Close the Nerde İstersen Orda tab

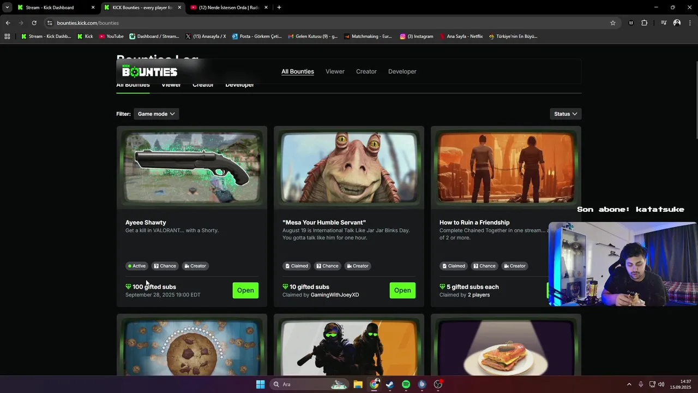coord(266,8)
